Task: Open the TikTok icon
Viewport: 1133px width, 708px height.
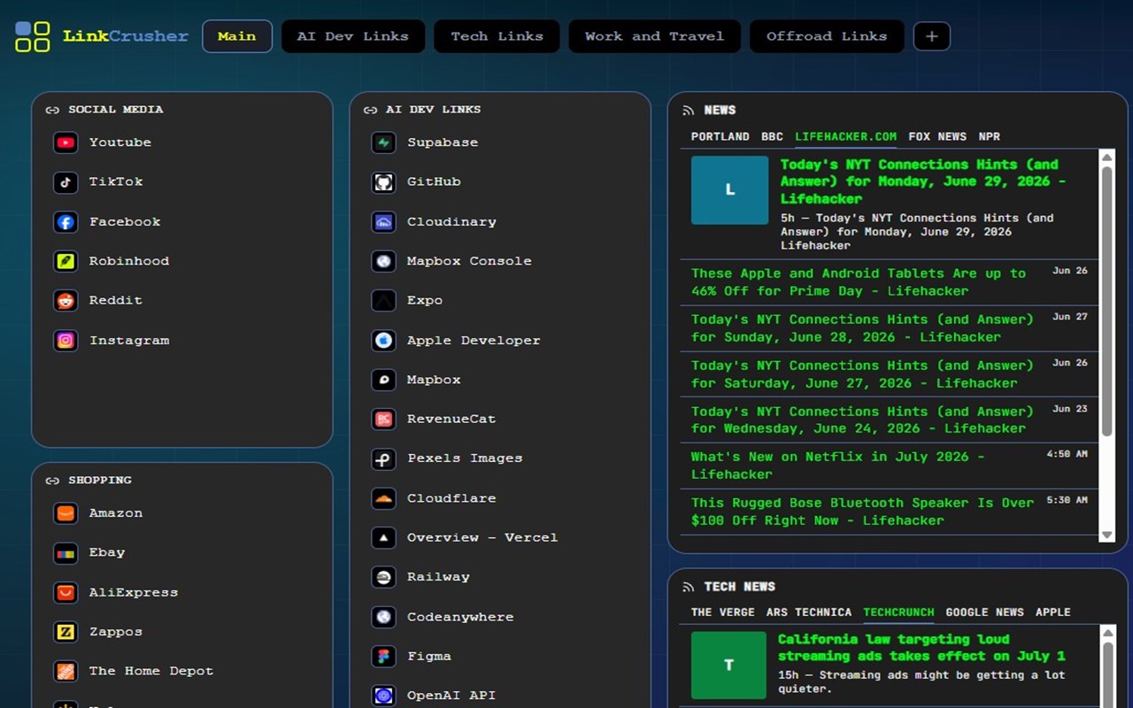Action: (x=66, y=182)
